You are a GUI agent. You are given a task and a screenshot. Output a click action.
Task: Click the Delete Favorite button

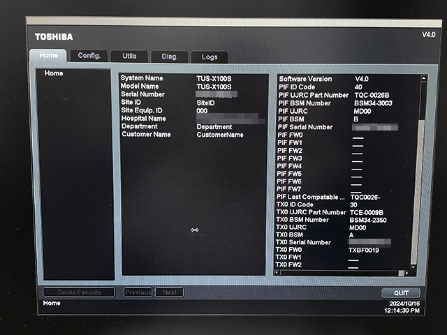(x=79, y=292)
